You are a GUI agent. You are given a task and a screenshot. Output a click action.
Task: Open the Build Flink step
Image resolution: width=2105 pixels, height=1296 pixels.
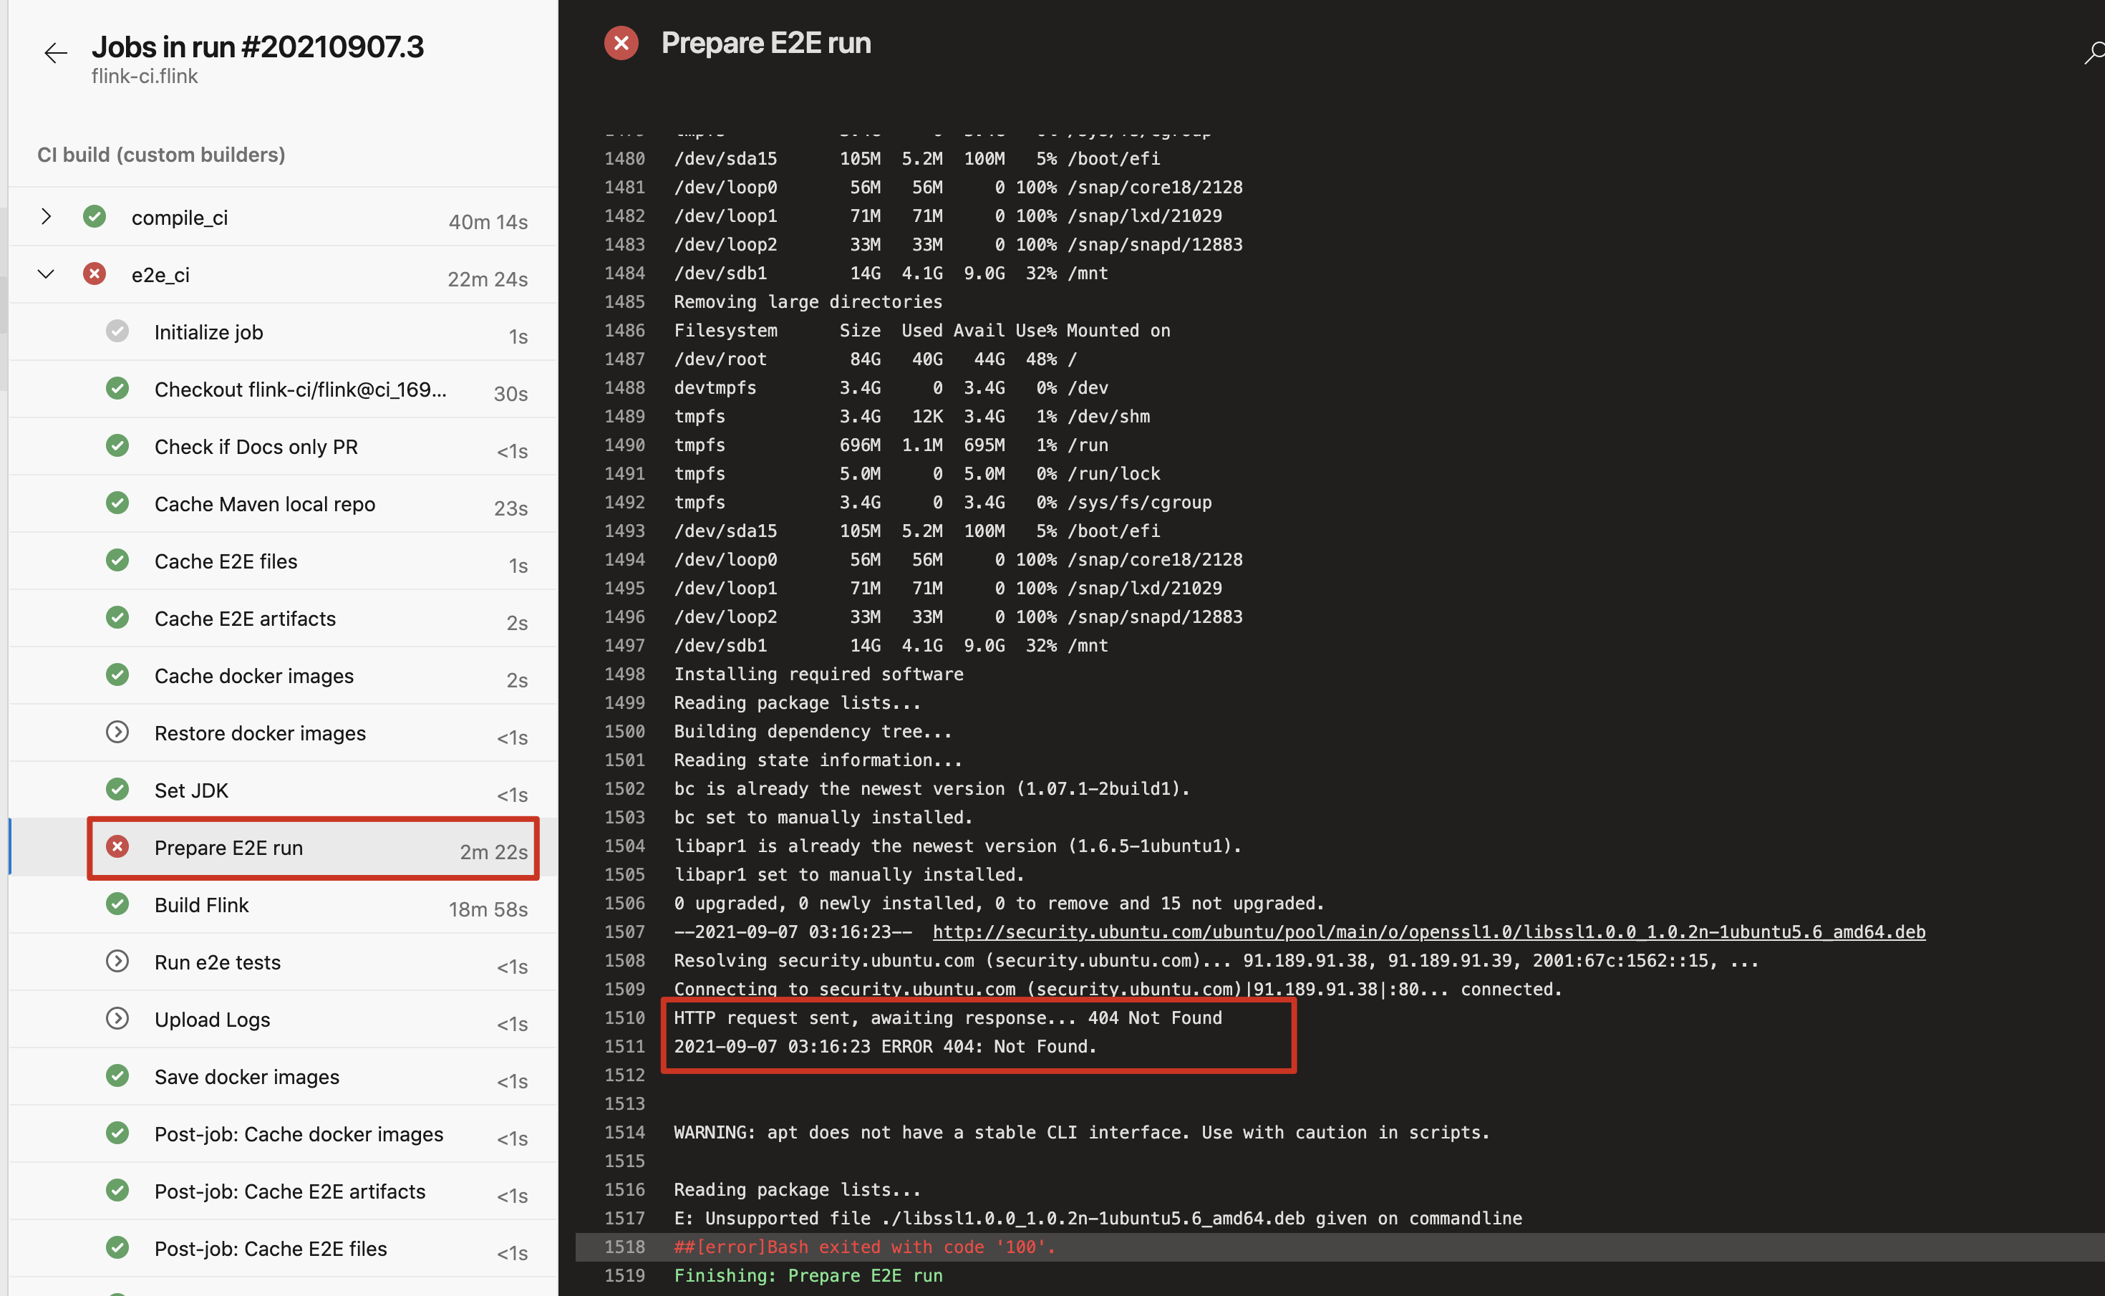201,905
